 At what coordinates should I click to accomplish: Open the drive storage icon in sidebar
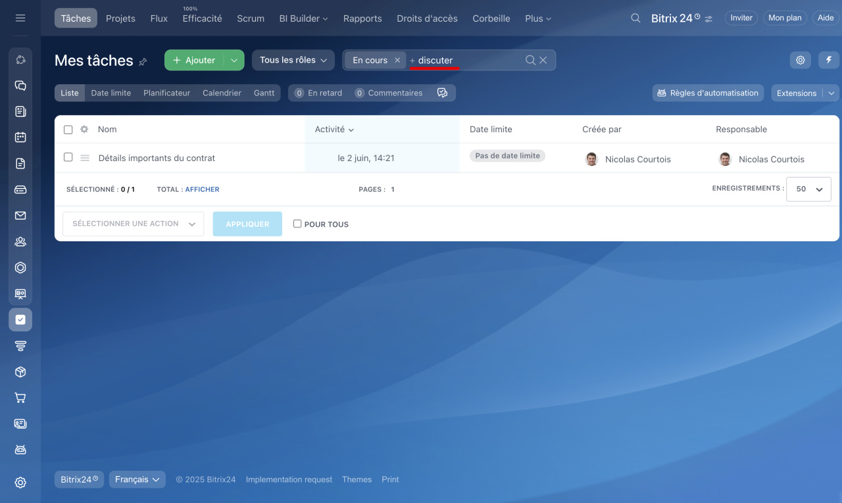[20, 189]
